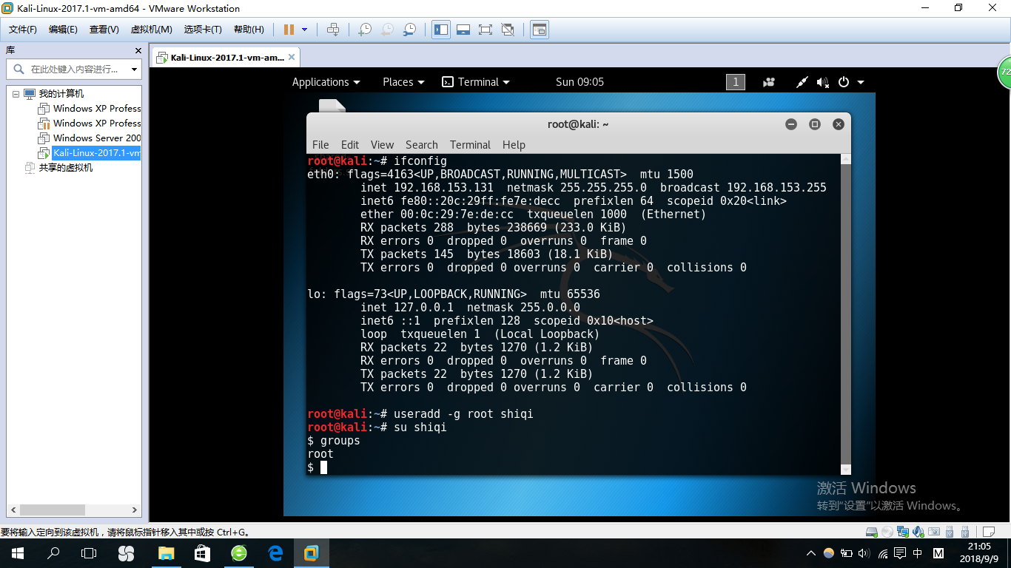Open the Terminal app menu in the top bar
1011x568 pixels.
[476, 82]
